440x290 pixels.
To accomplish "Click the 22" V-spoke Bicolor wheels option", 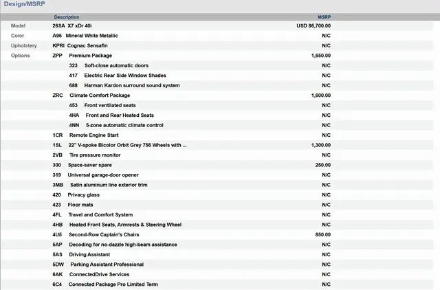I will pos(127,145).
